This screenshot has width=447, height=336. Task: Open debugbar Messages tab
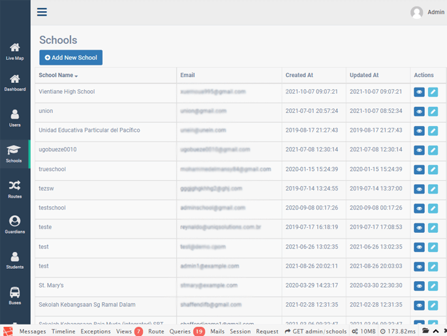33,331
